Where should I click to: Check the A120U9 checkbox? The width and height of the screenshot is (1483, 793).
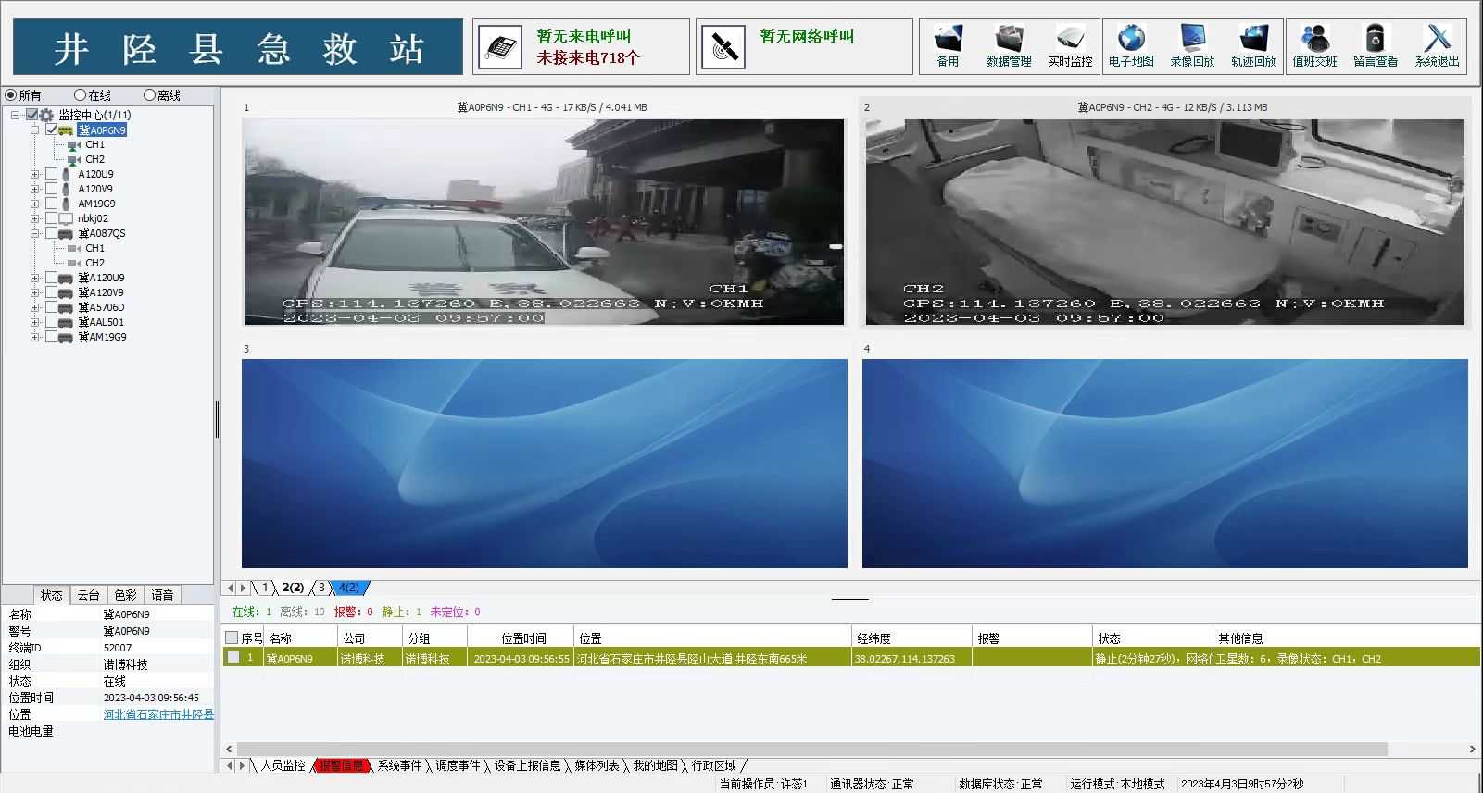pos(52,174)
